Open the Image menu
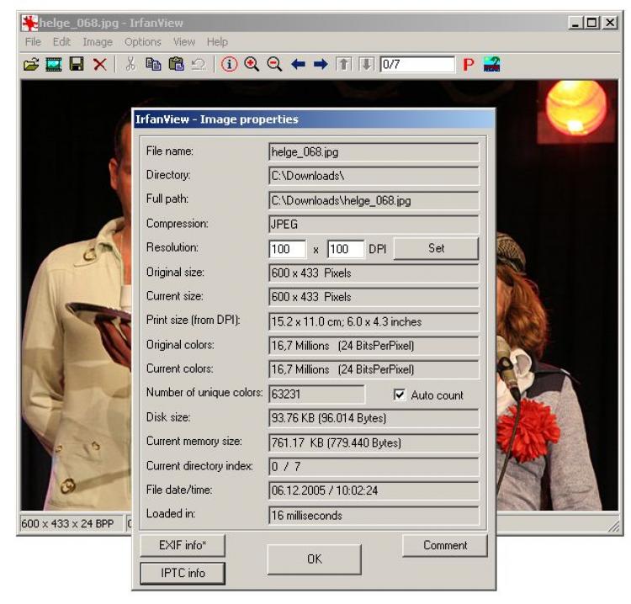 [97, 42]
